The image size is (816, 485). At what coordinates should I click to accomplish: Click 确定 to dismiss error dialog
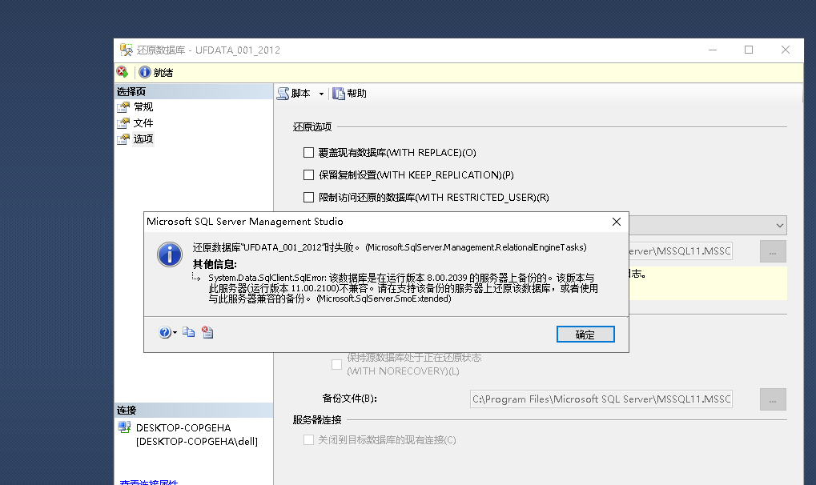point(585,335)
